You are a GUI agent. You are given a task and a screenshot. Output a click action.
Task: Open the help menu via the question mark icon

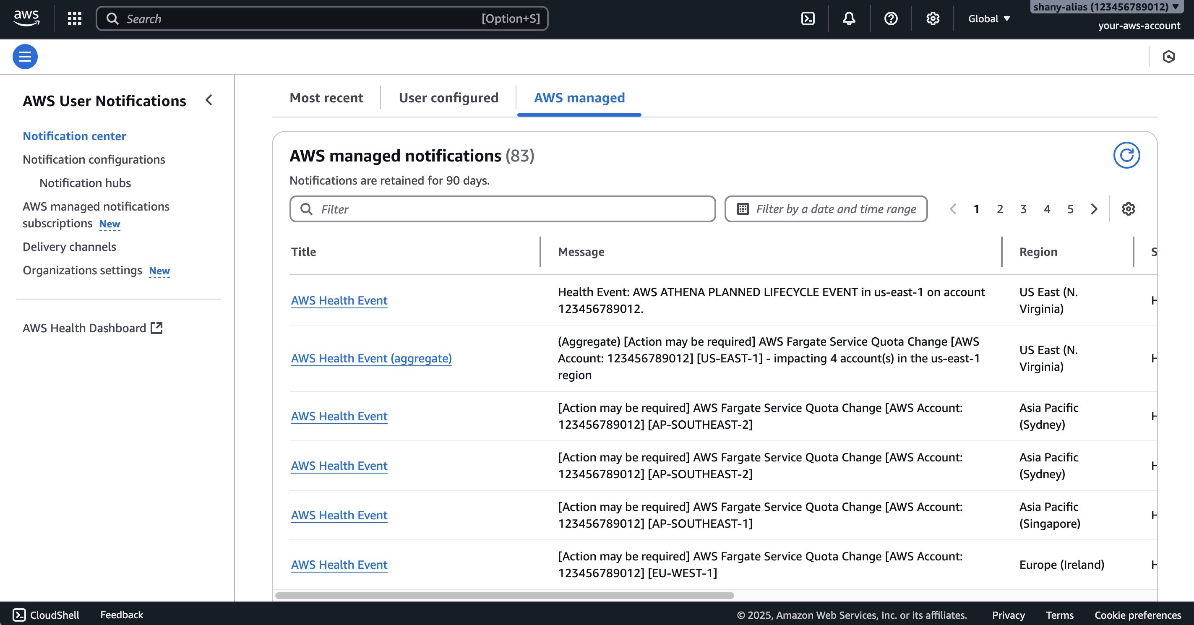(x=890, y=18)
